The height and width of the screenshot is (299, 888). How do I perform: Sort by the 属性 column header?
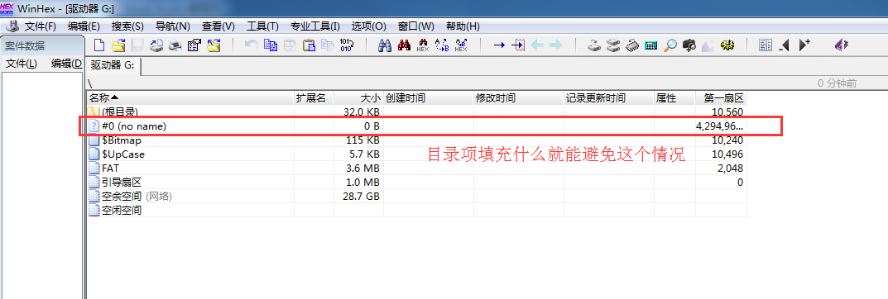675,97
